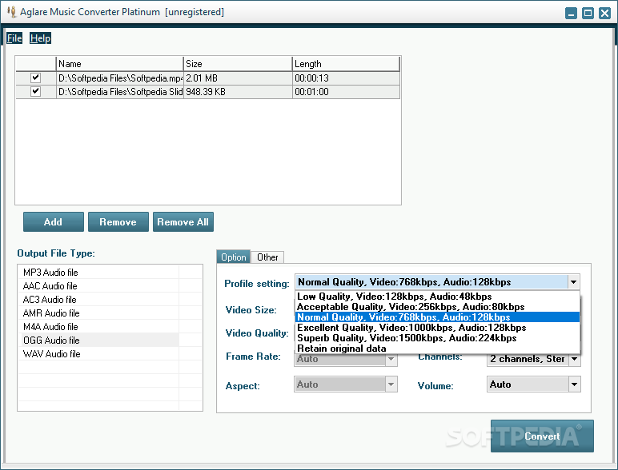This screenshot has width=618, height=470.
Task: Click the Length column header
Action: pos(346,64)
